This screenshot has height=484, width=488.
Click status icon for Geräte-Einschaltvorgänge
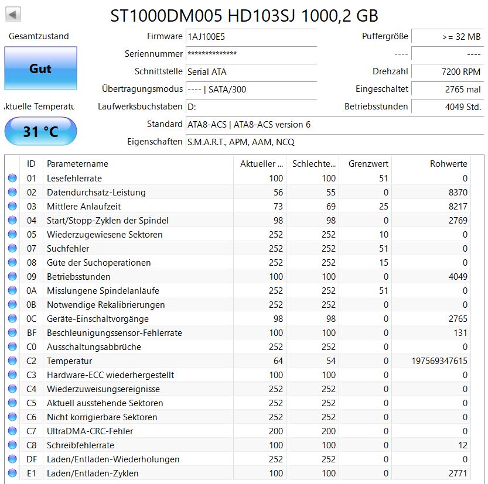coord(12,318)
